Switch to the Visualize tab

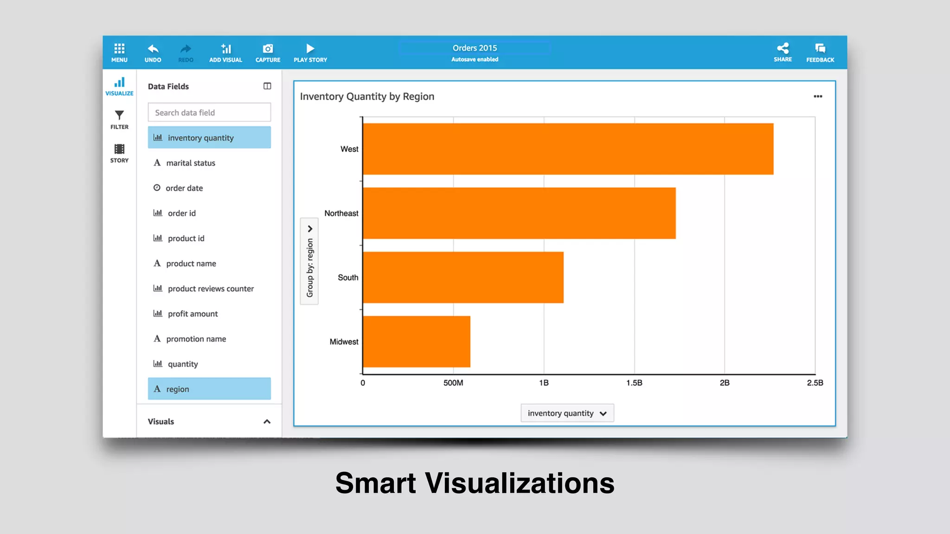[x=119, y=87]
